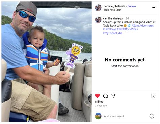This screenshot has height=124, width=160.
Task: Follow camille_chelseah
Action: point(132,6)
